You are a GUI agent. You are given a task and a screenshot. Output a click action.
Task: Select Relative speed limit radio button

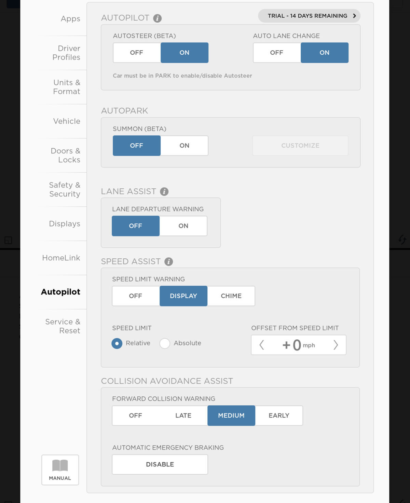117,343
